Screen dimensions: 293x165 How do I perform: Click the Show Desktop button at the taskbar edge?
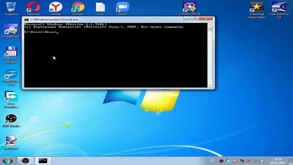pyautogui.click(x=291, y=161)
